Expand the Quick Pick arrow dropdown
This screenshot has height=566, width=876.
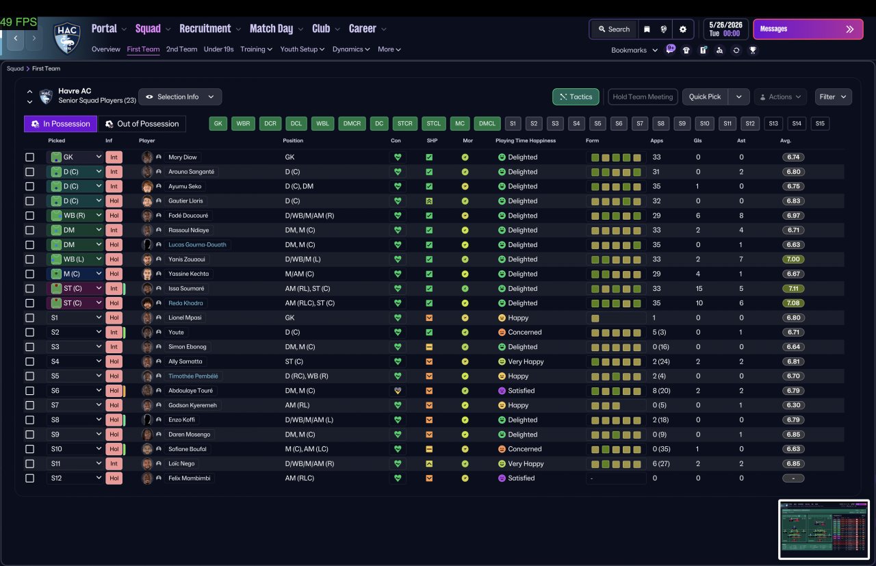(738, 97)
